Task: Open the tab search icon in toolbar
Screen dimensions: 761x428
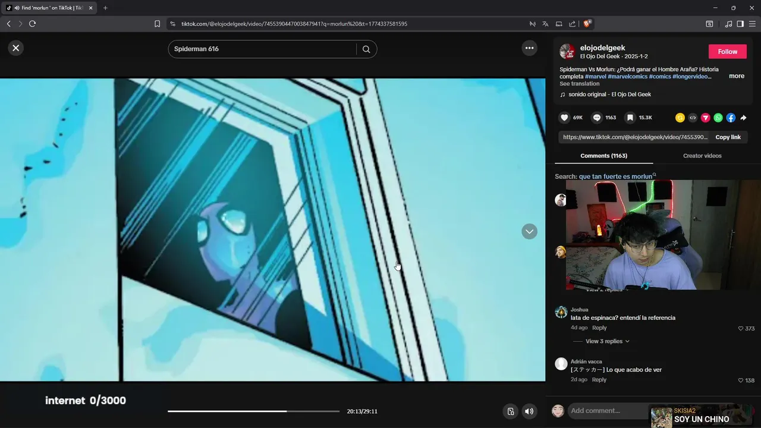Action: pos(709,24)
